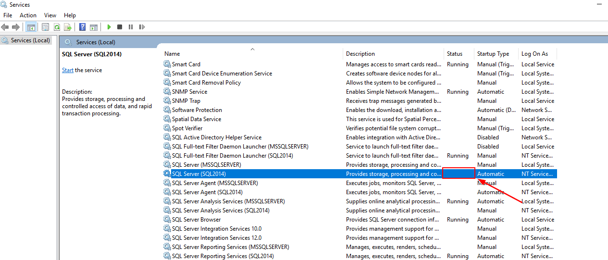Sort by the Status column header

455,54
